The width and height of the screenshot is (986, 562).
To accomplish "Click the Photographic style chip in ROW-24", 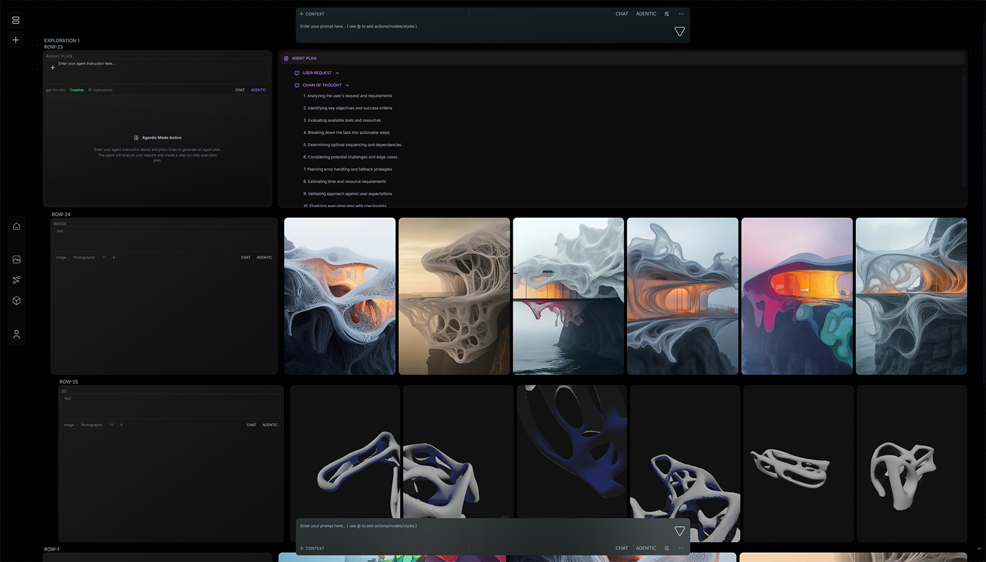I will [x=84, y=258].
